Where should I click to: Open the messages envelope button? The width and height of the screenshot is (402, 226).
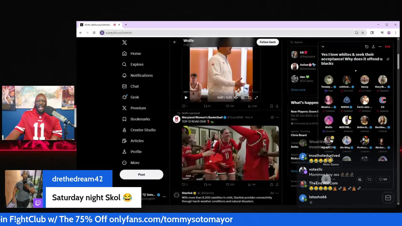click(x=388, y=198)
